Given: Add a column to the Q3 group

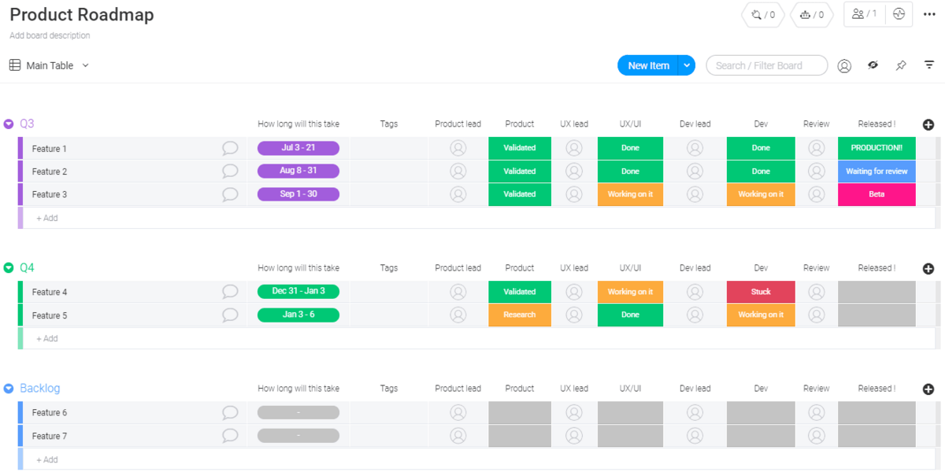Looking at the screenshot, I should pos(928,124).
